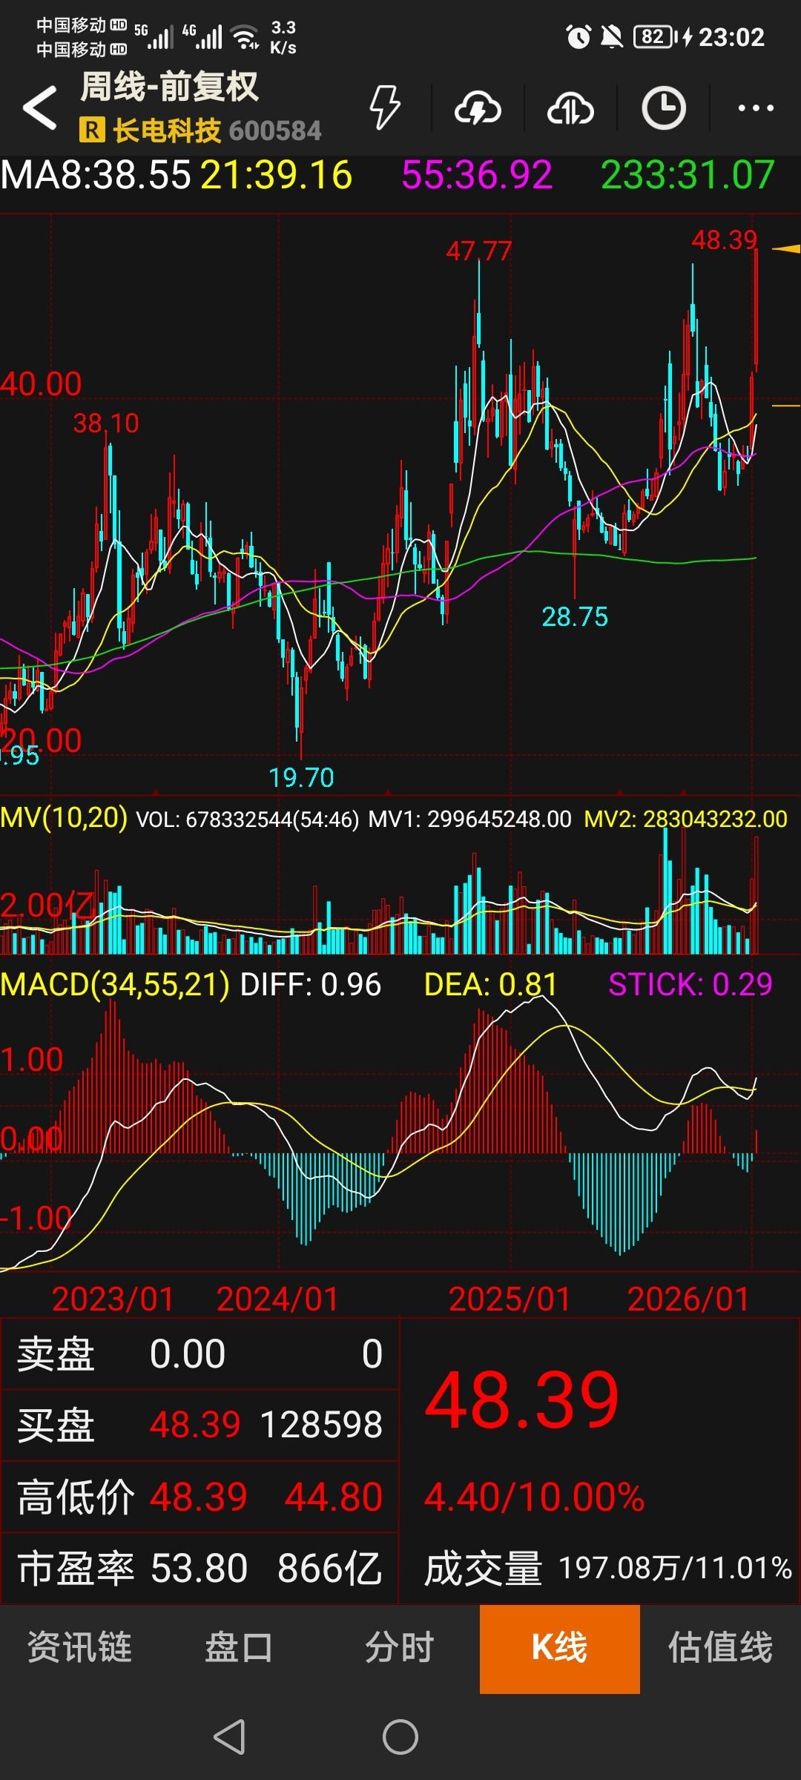Tap the 866亿 market cap value
The width and height of the screenshot is (801, 1780).
tap(330, 1569)
